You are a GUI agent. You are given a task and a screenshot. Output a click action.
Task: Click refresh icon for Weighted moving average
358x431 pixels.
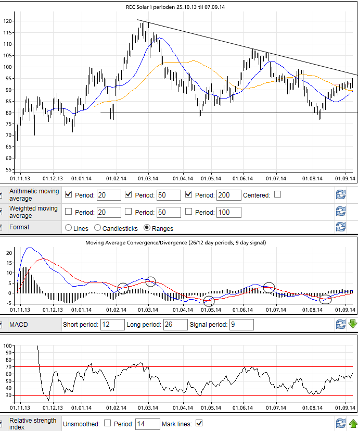pos(340,212)
